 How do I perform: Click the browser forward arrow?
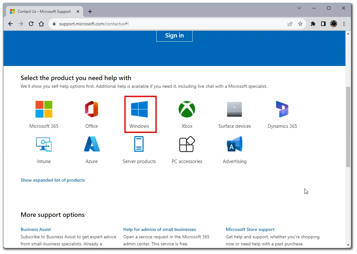(x=21, y=24)
